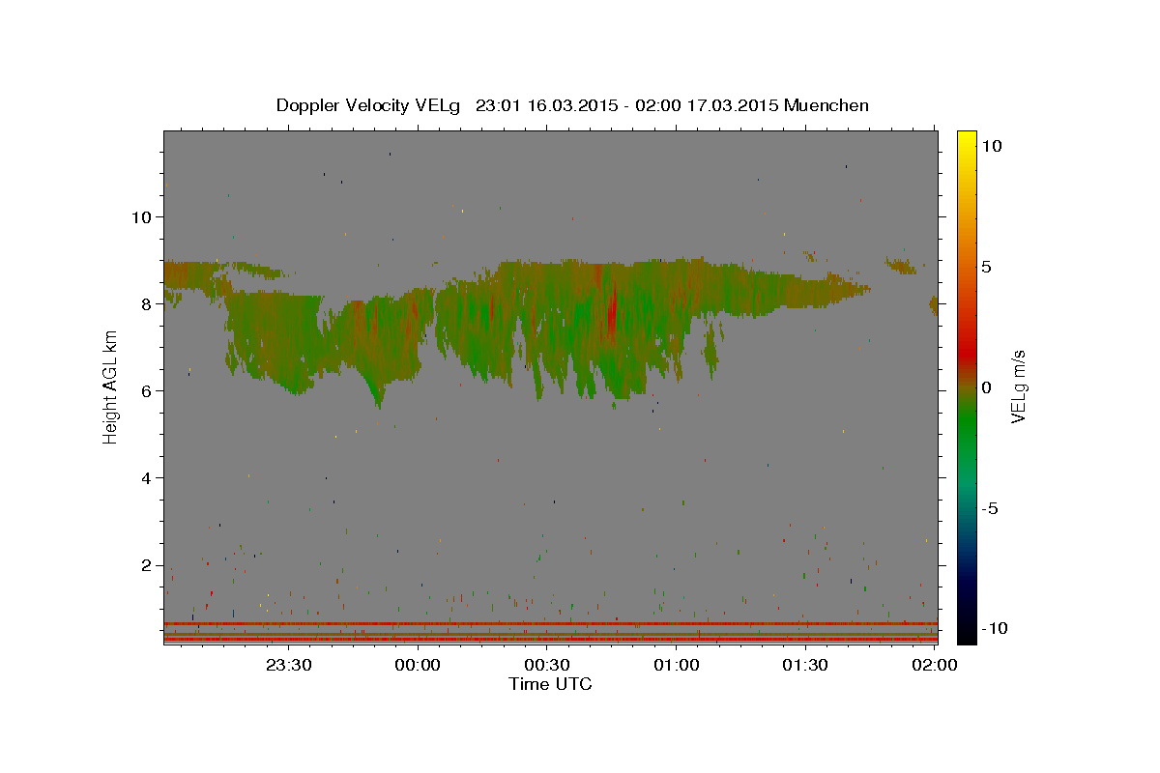Click the height axis label 6
Image resolution: width=1160 pixels, height=773 pixels.
click(x=146, y=390)
